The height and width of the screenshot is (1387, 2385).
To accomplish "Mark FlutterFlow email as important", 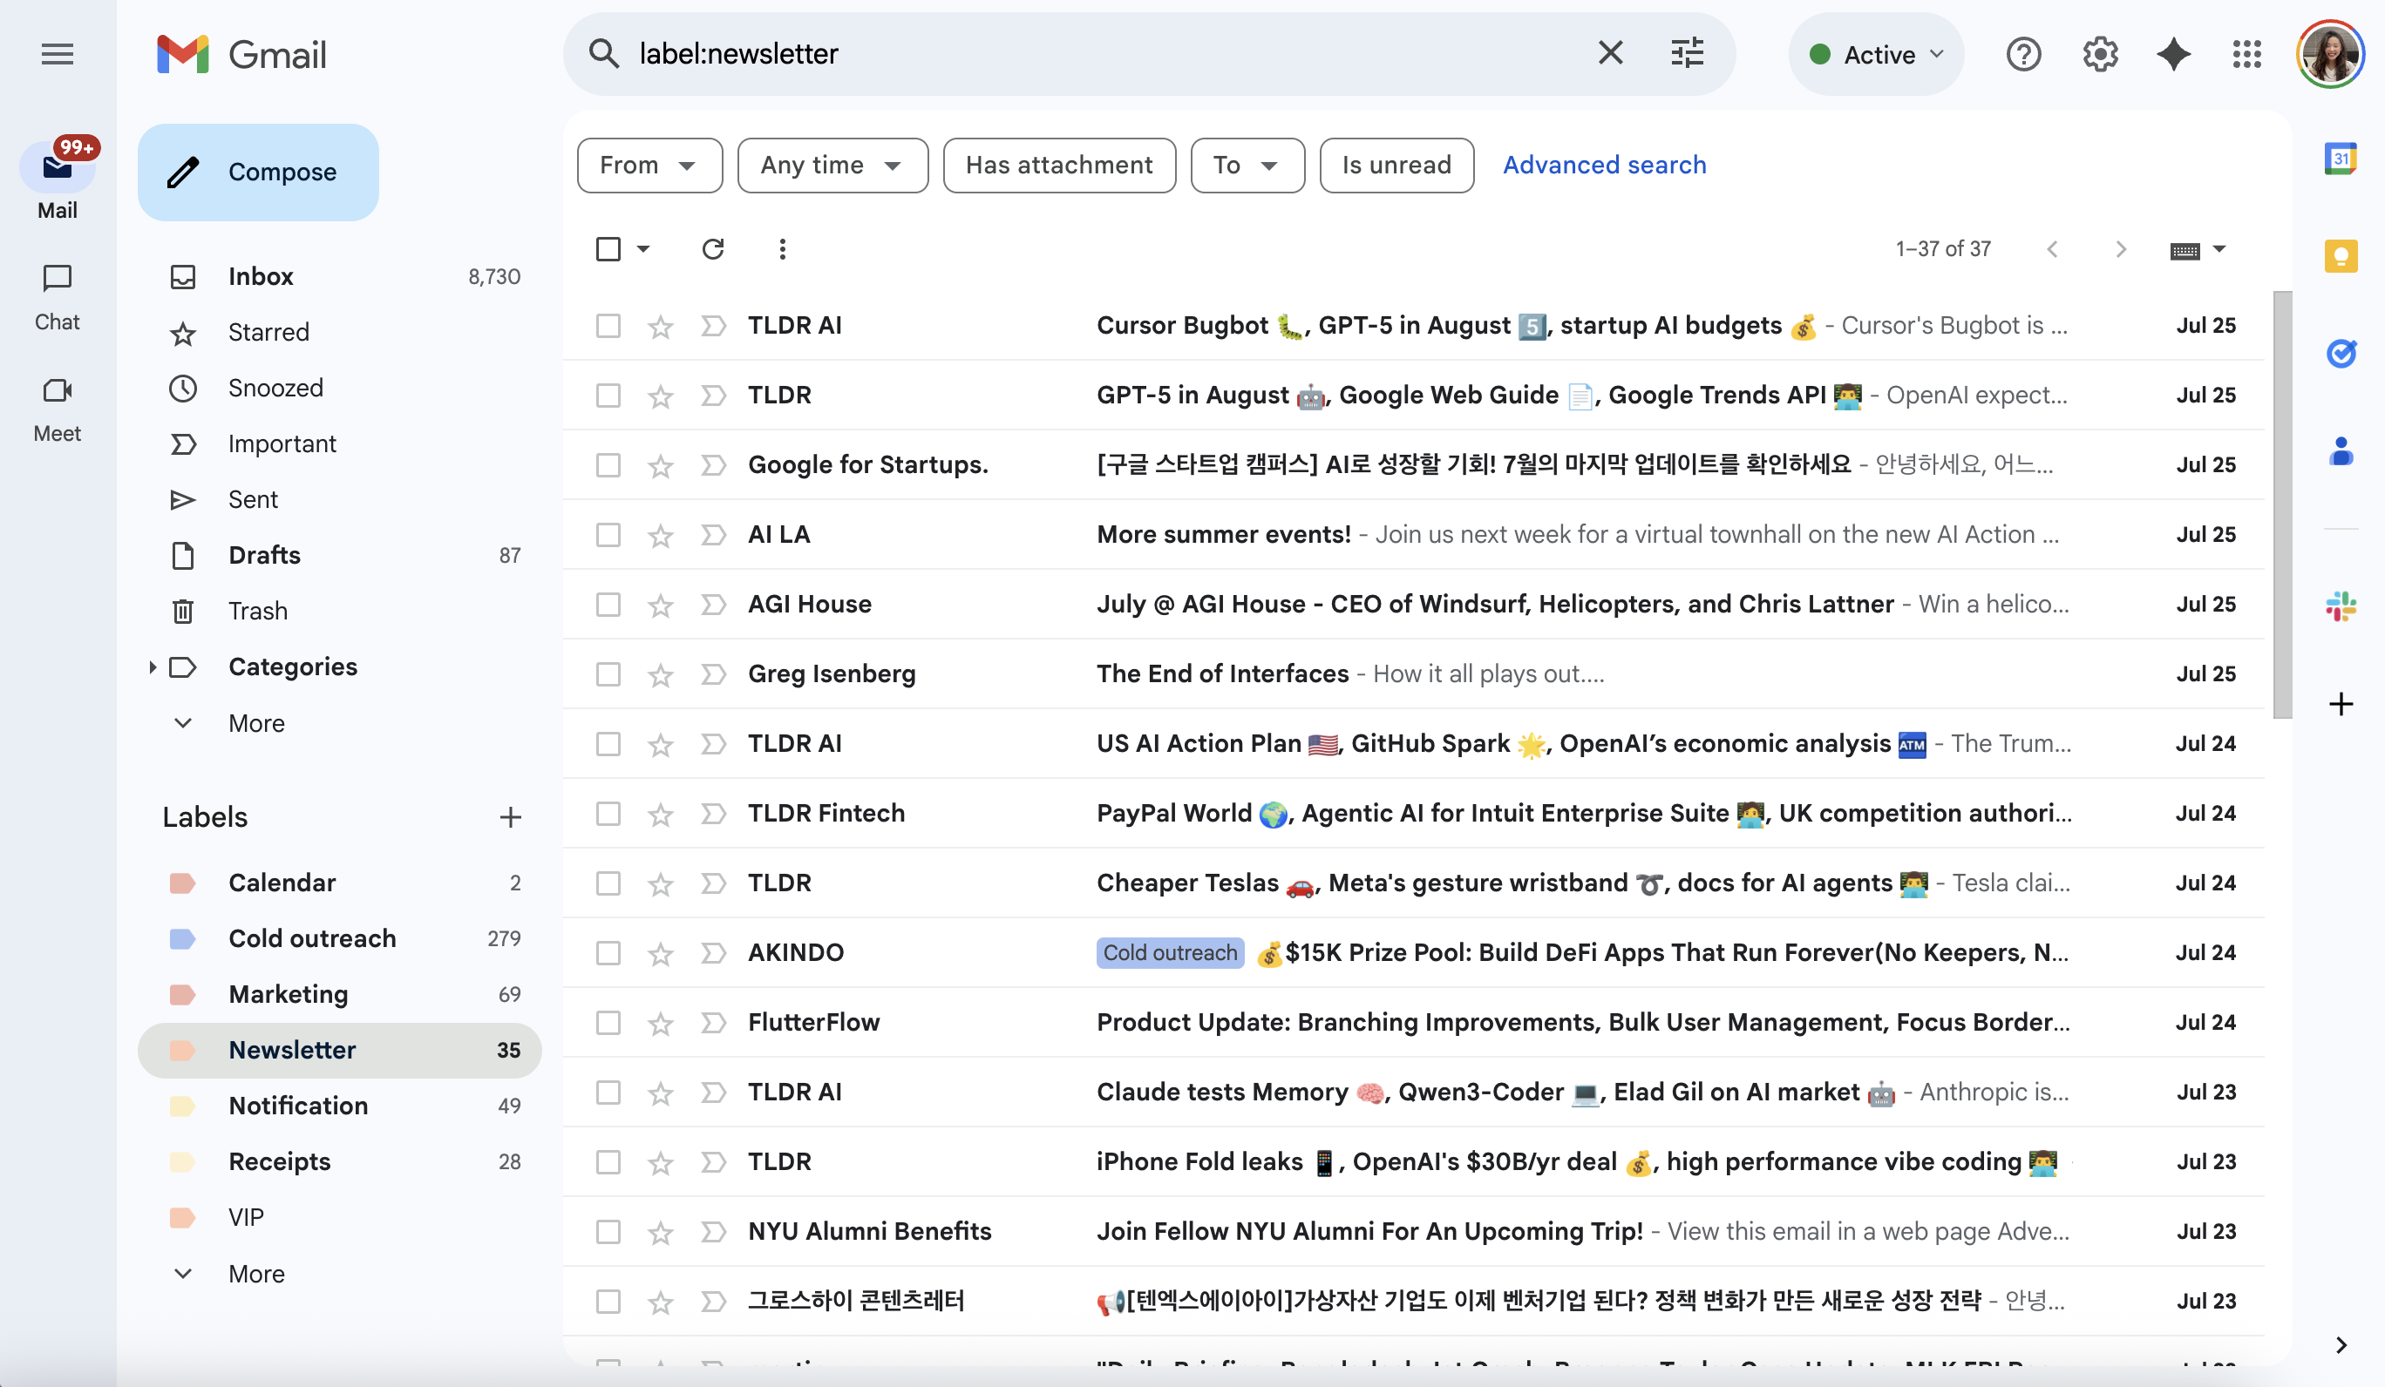I will (x=713, y=1023).
